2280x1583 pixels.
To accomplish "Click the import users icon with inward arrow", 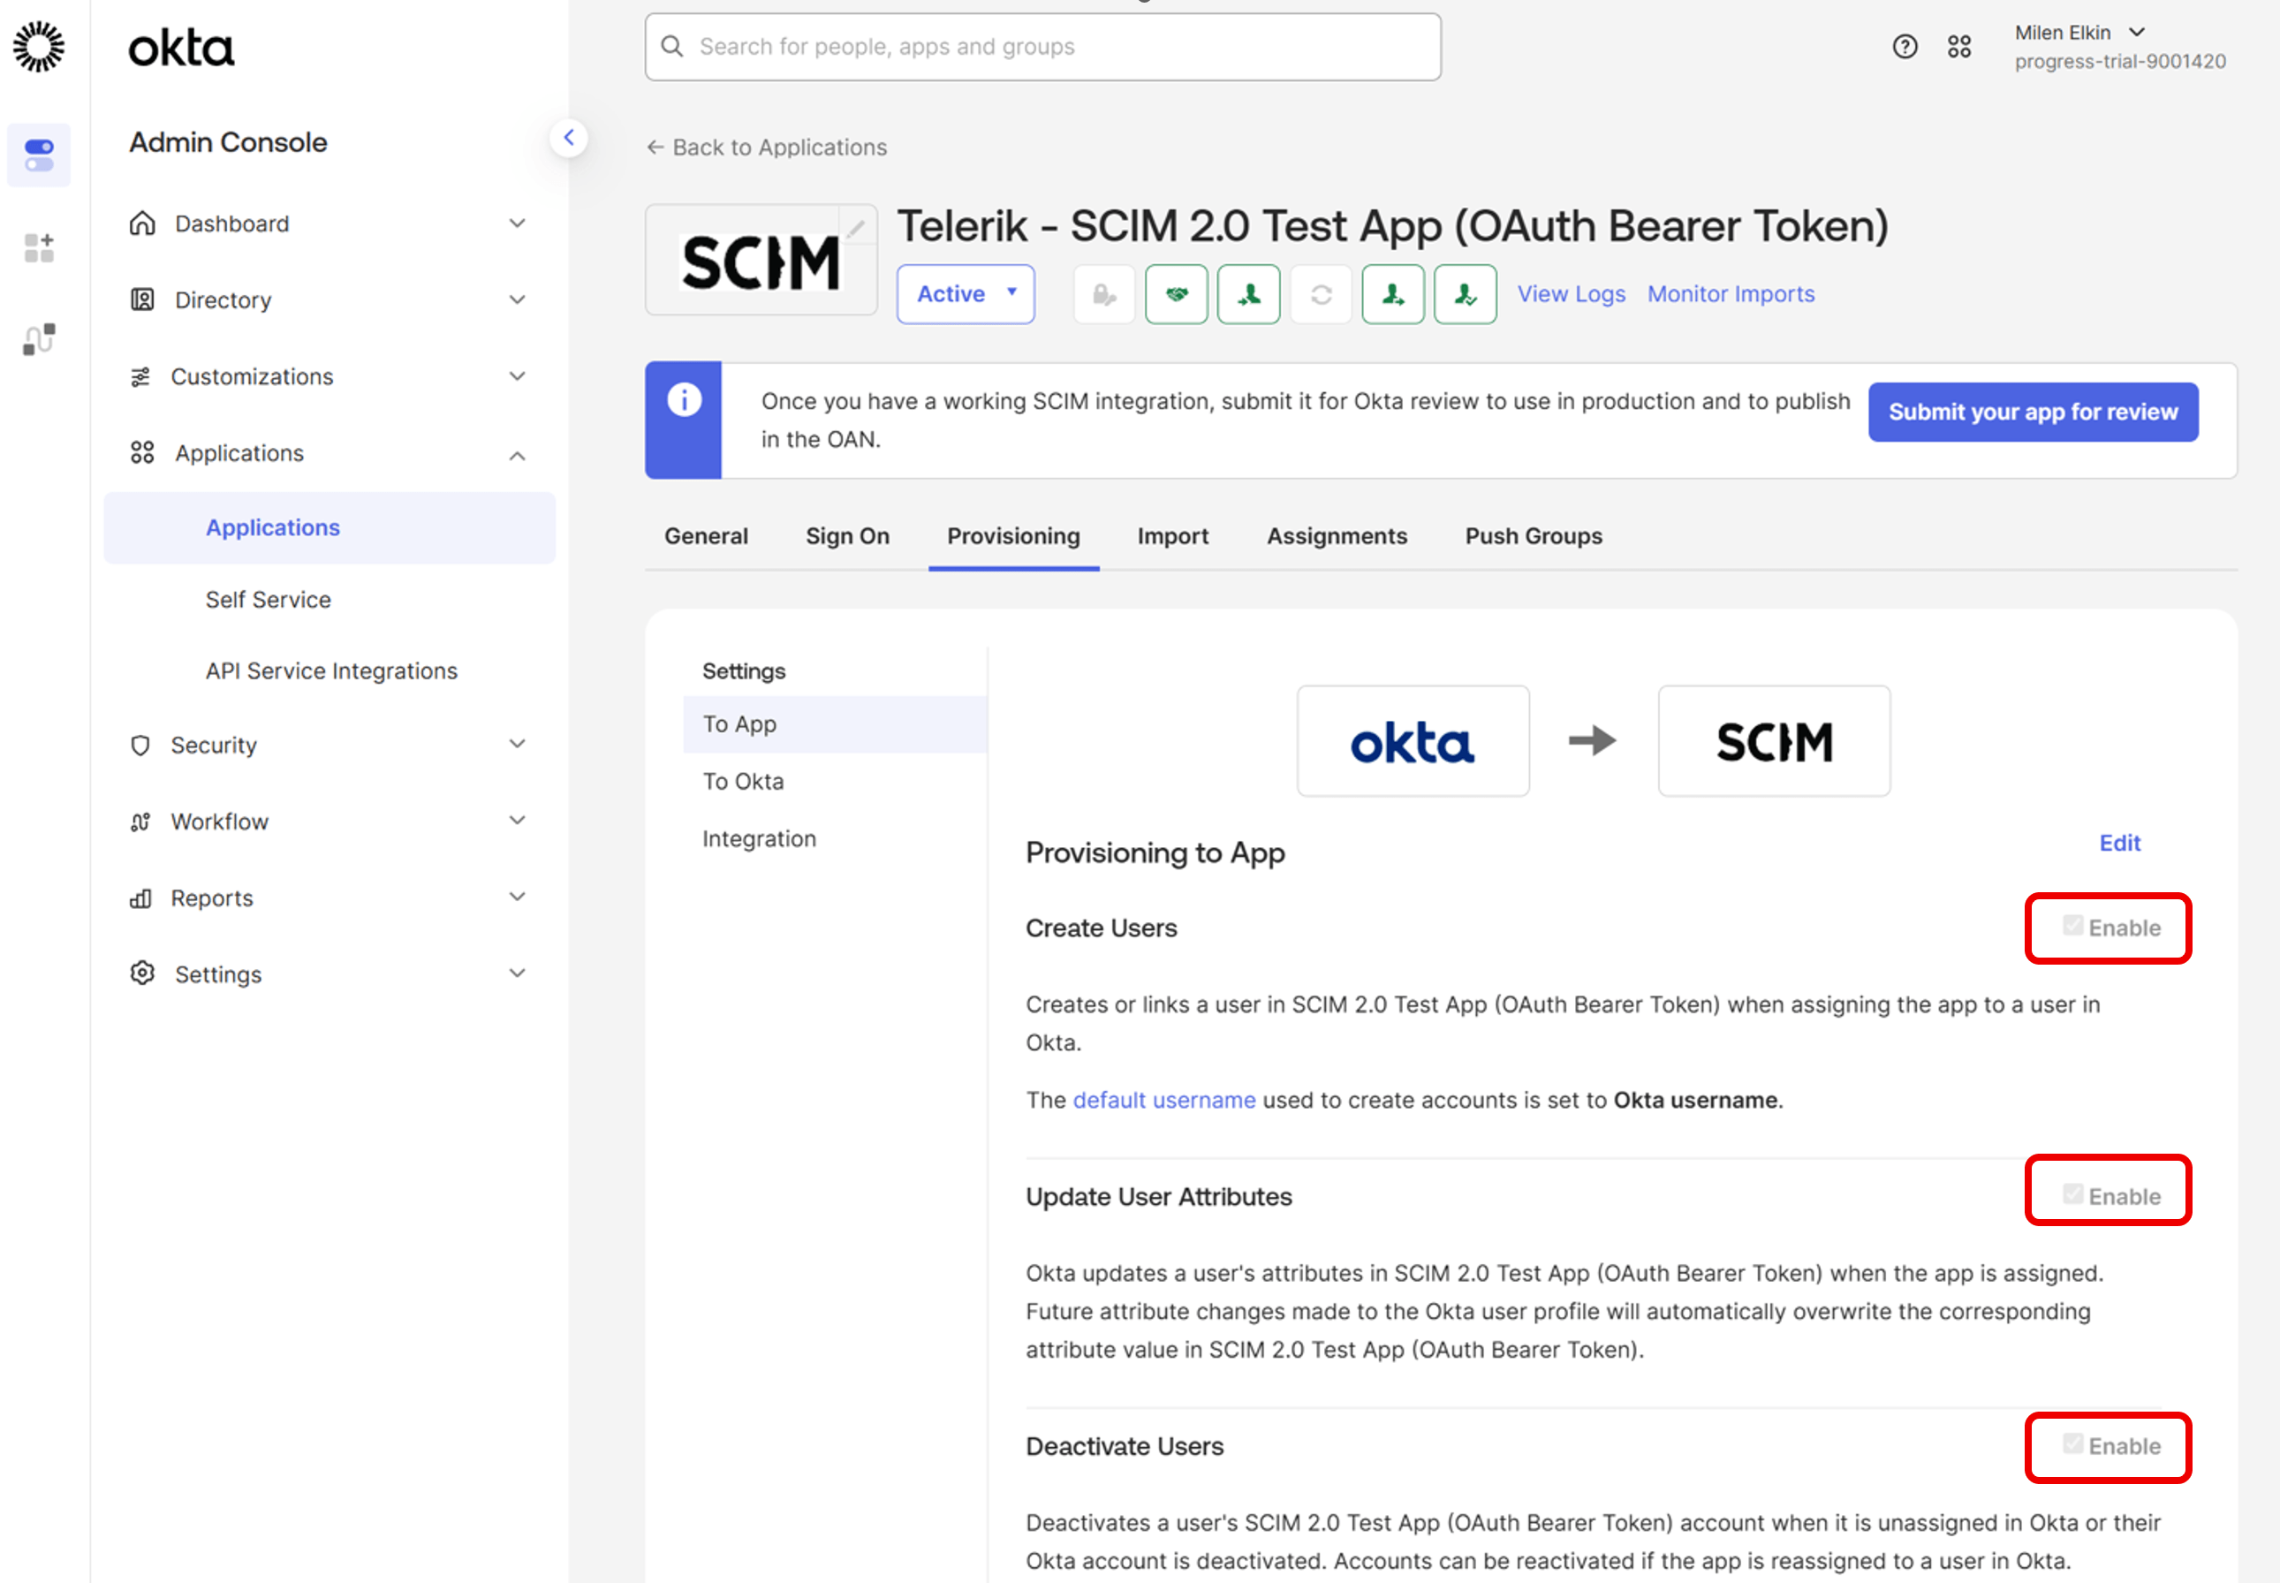I will (1248, 294).
